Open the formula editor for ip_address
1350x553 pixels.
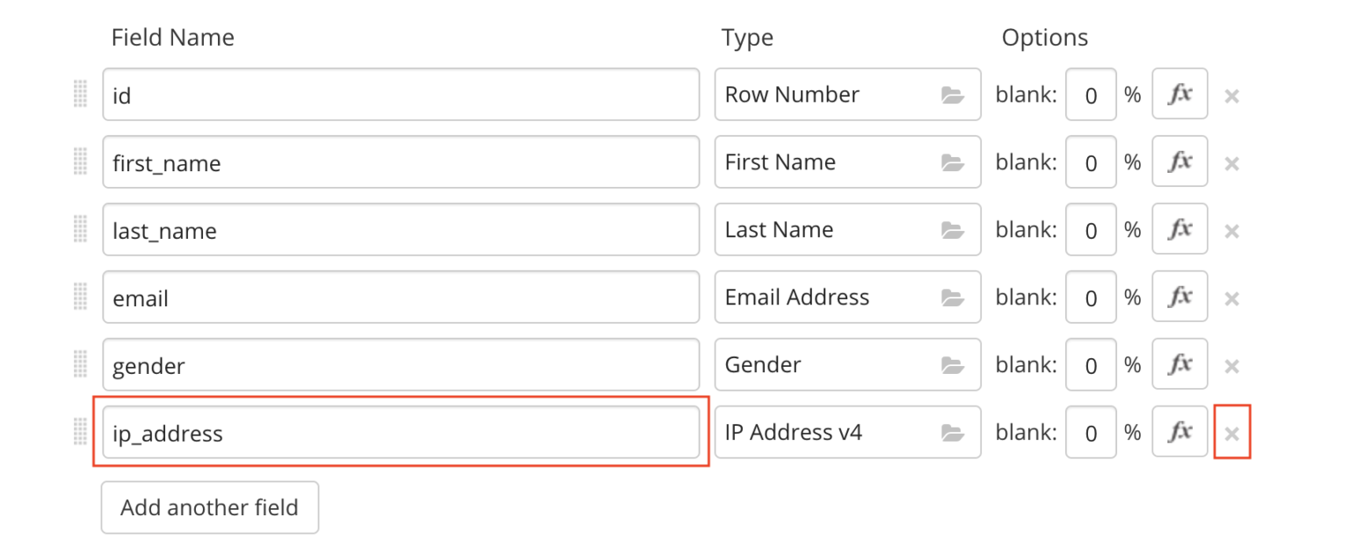pyautogui.click(x=1179, y=432)
